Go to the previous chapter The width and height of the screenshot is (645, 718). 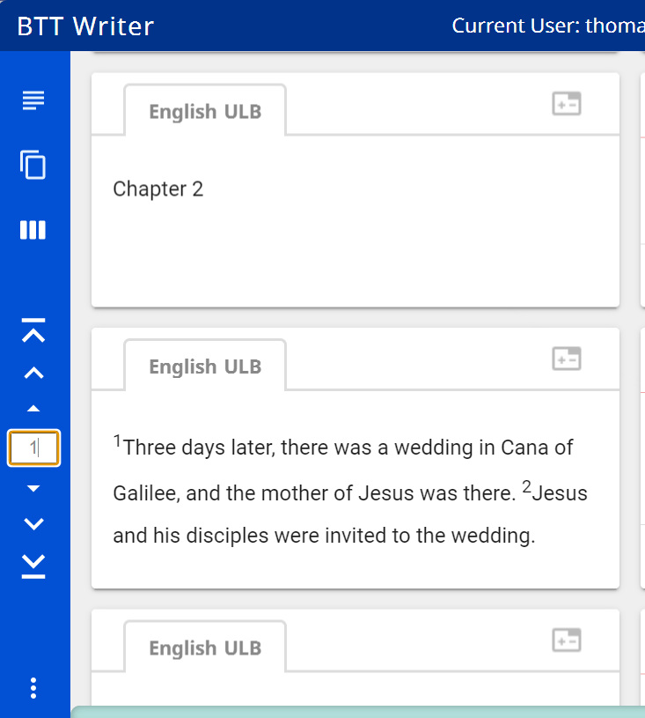pyautogui.click(x=33, y=373)
